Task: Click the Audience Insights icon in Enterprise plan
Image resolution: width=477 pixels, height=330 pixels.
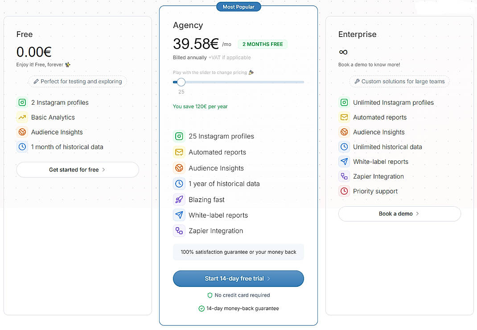Action: [344, 132]
